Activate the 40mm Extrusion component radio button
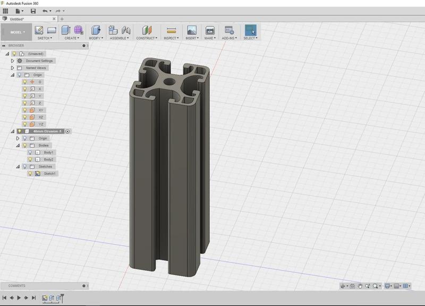 pyautogui.click(x=67, y=130)
